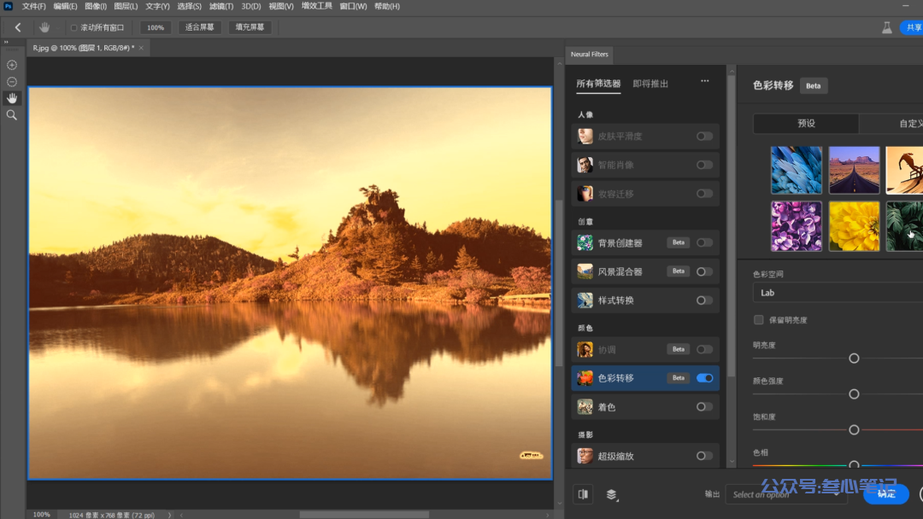This screenshot has height=519, width=923.
Task: Choose the blue feathers preset thumbnail
Action: pyautogui.click(x=796, y=170)
